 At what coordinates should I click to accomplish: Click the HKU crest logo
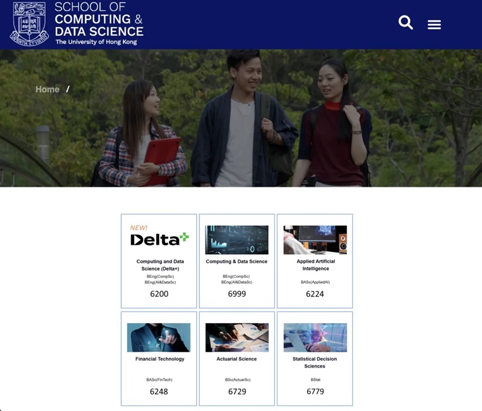29,24
